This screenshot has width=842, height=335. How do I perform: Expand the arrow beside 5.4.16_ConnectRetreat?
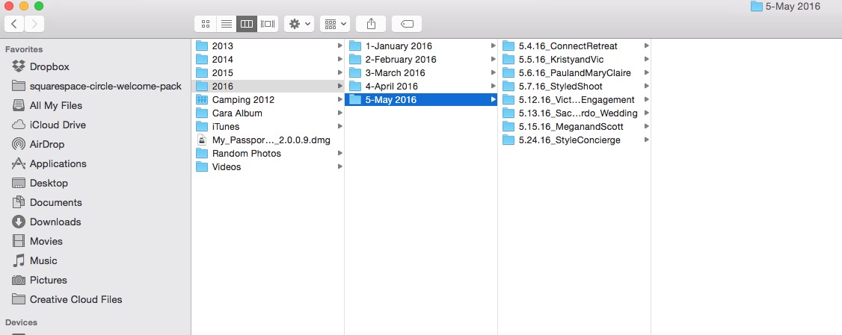(647, 46)
